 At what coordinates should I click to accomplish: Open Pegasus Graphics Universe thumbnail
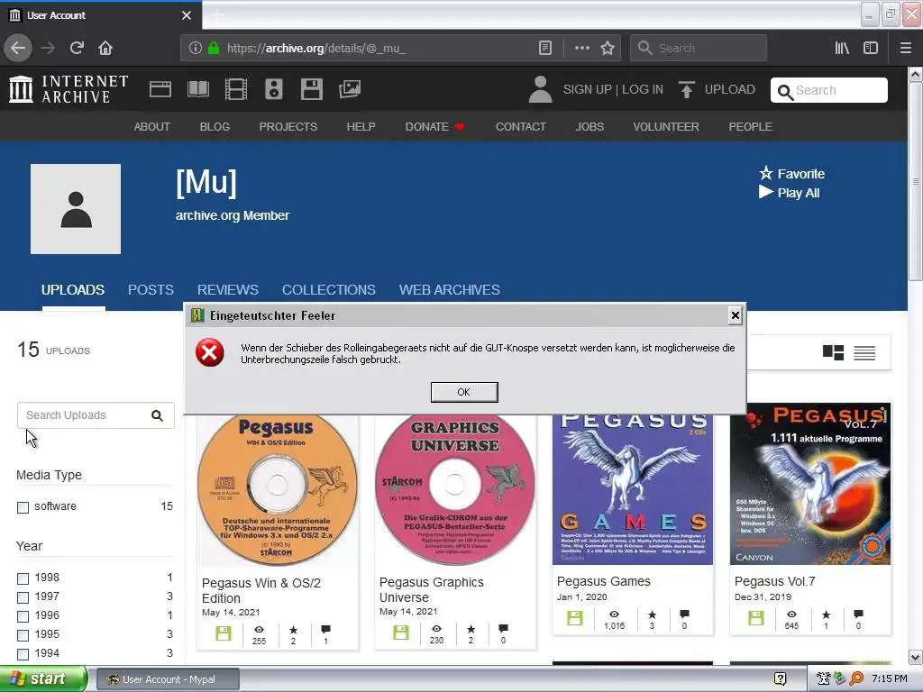[454, 490]
